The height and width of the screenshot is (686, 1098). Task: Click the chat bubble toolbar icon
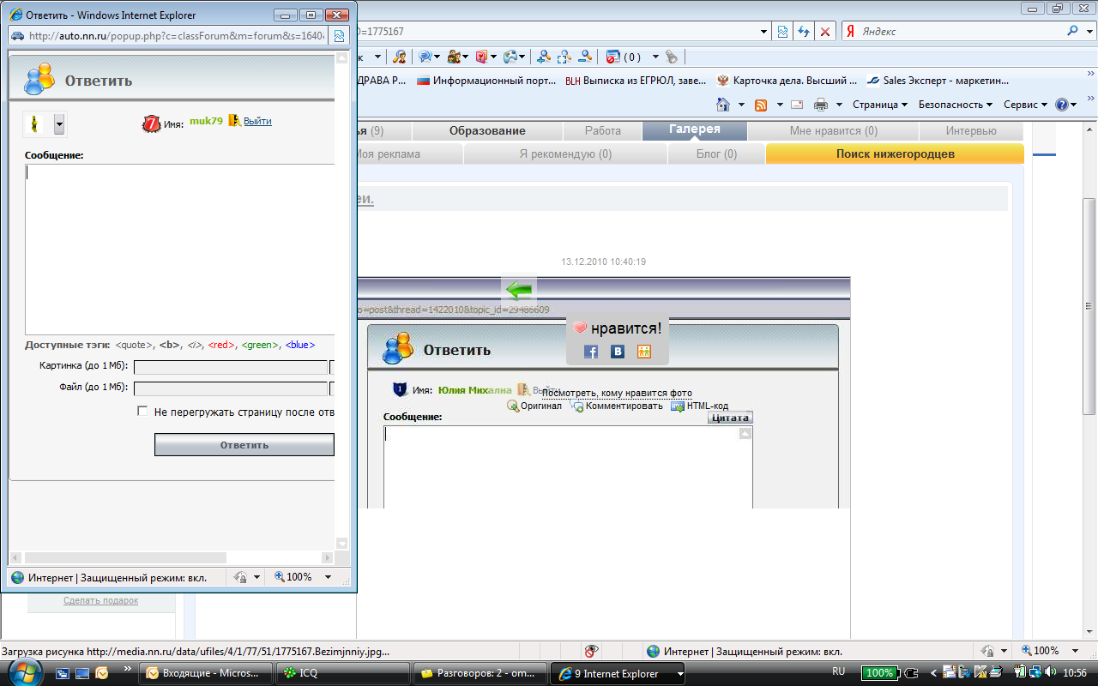tap(424, 57)
